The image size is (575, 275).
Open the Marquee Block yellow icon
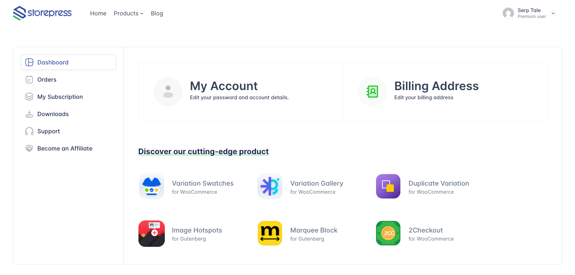270,233
